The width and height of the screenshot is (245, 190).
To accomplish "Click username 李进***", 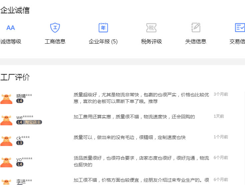I will [x=24, y=181].
